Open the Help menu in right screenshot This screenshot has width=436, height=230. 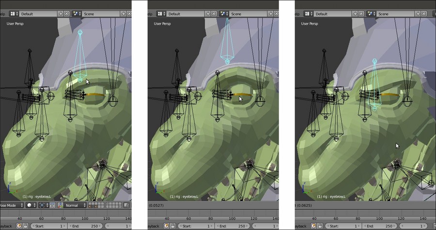coord(297,14)
